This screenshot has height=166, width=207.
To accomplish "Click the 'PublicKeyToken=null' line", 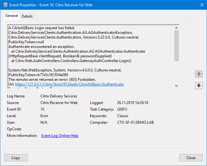I will 26,42.
